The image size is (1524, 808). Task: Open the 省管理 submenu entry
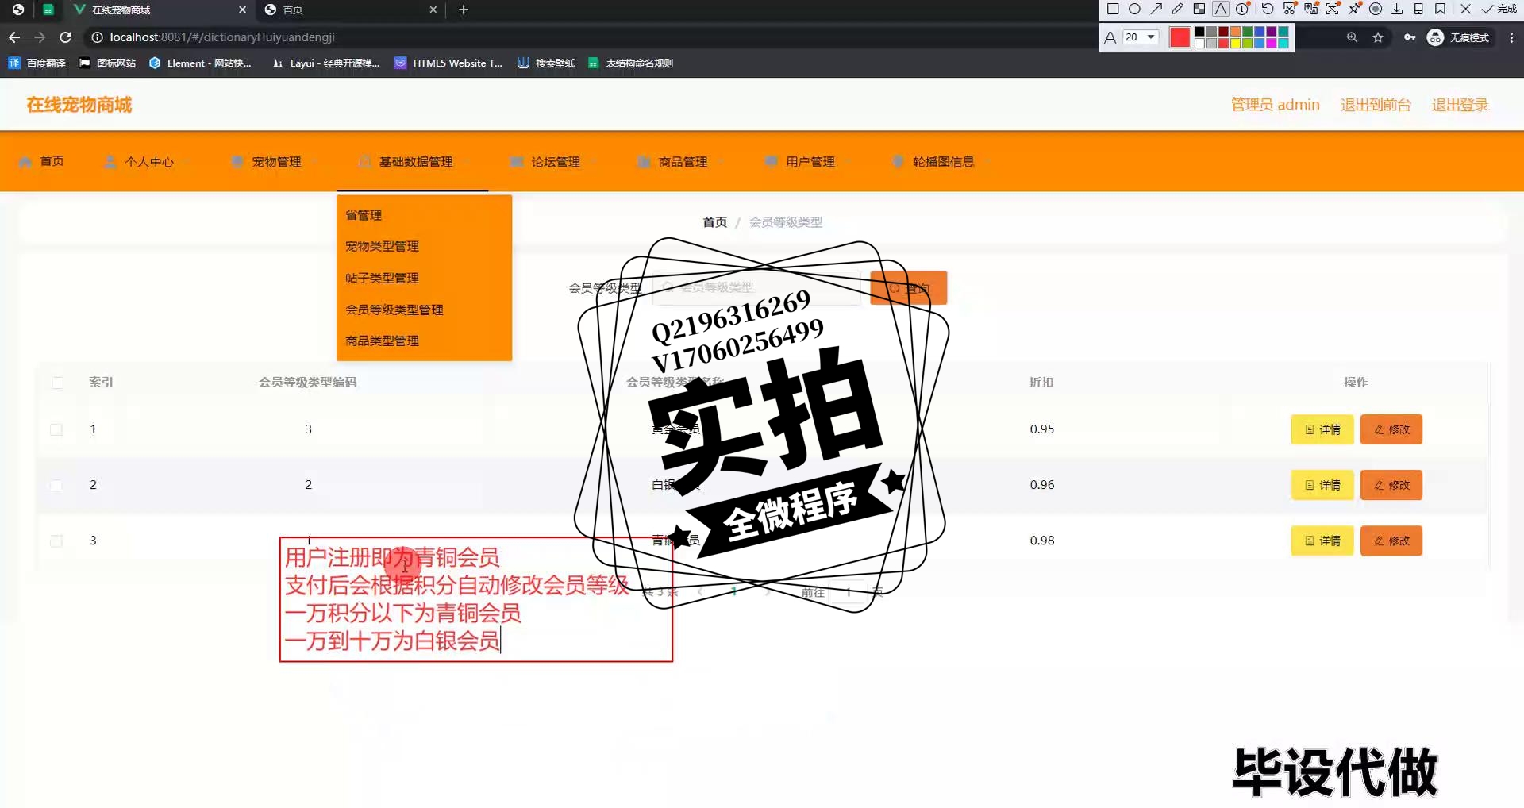424,215
